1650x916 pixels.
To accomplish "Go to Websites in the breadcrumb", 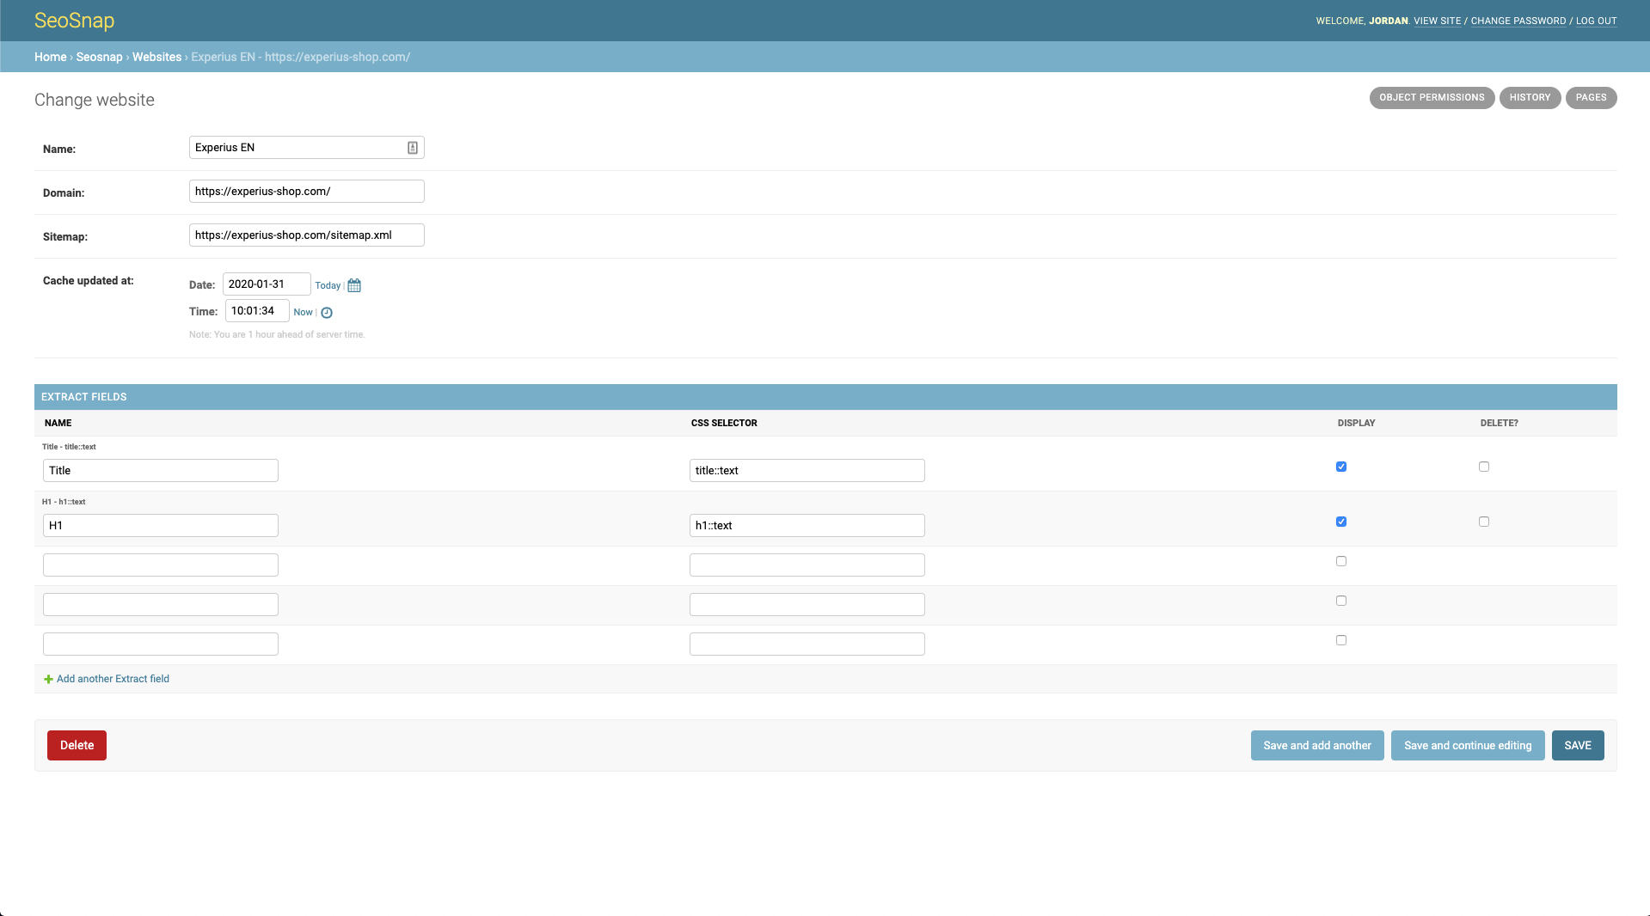I will [156, 57].
